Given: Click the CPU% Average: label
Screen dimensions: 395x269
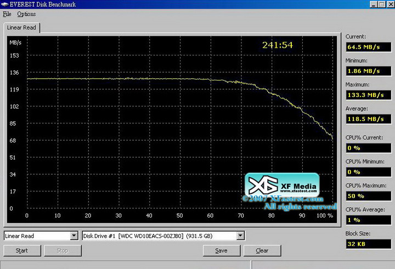Looking at the screenshot, I should (x=365, y=210).
